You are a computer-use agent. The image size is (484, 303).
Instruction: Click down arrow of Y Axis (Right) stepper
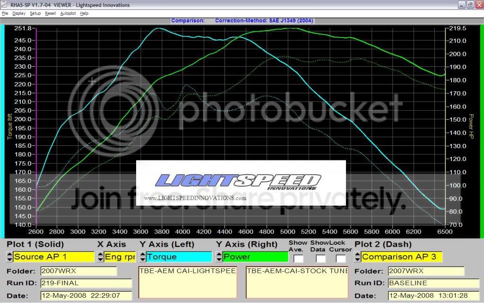219,259
